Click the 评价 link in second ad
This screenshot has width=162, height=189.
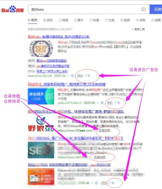(110, 103)
